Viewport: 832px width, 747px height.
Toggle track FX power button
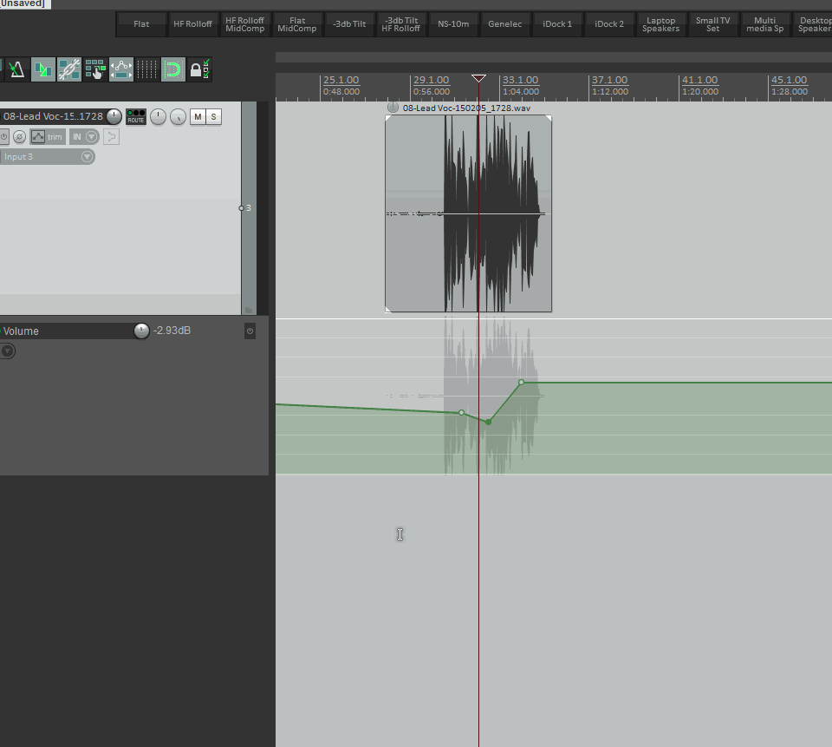point(4,137)
